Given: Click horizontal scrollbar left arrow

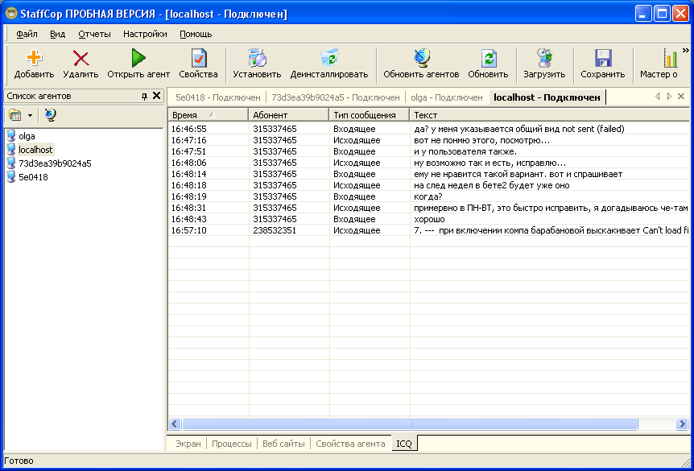Looking at the screenshot, I should [175, 424].
